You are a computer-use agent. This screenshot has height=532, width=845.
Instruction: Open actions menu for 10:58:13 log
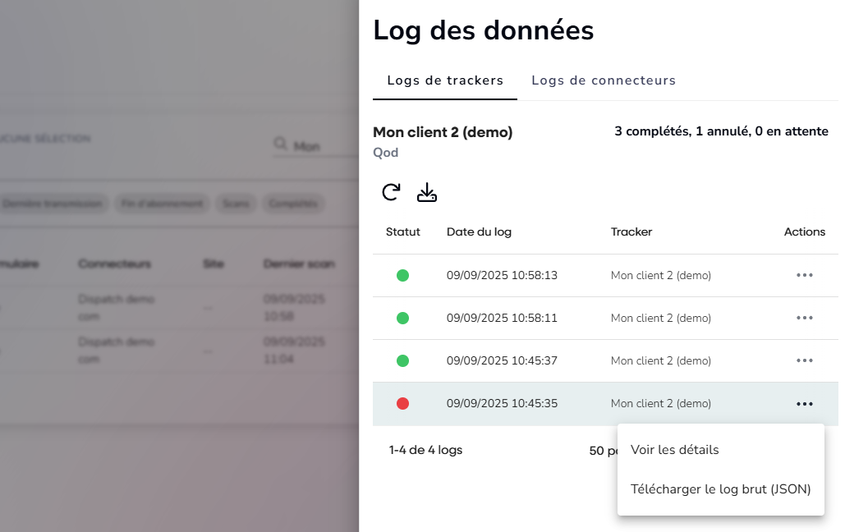(x=804, y=275)
